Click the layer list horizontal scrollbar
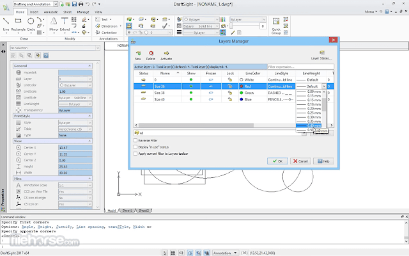 [196, 125]
